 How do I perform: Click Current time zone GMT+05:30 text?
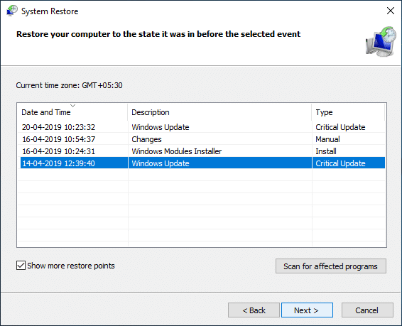(x=69, y=85)
